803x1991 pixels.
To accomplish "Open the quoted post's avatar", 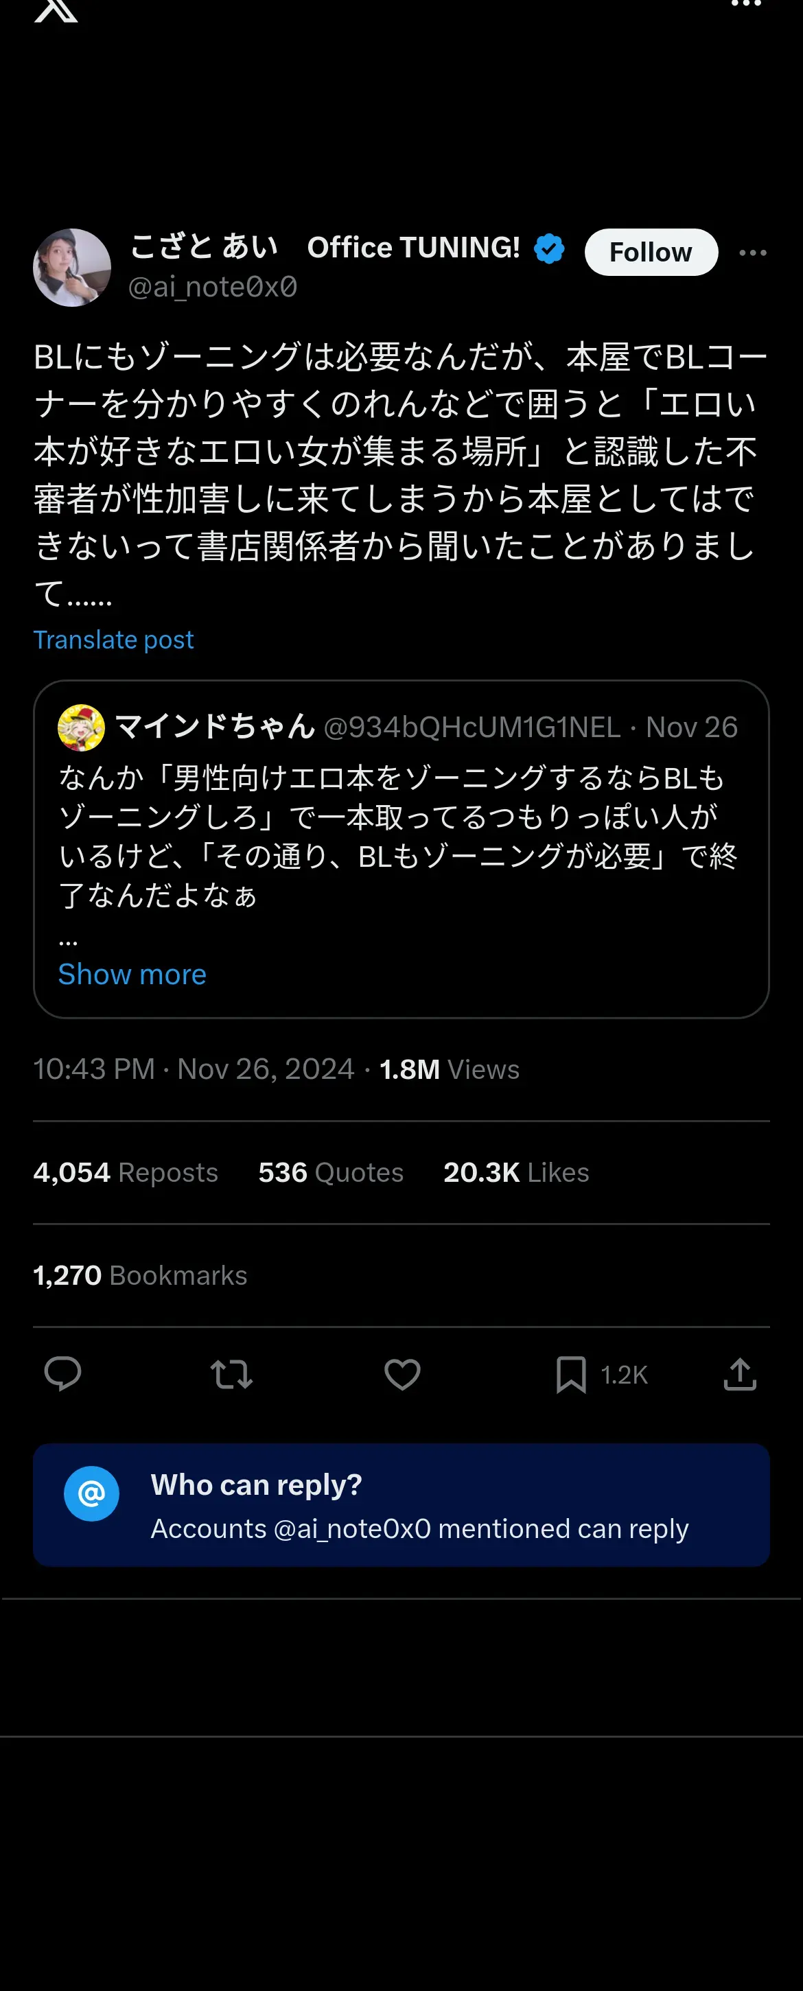I will [81, 727].
